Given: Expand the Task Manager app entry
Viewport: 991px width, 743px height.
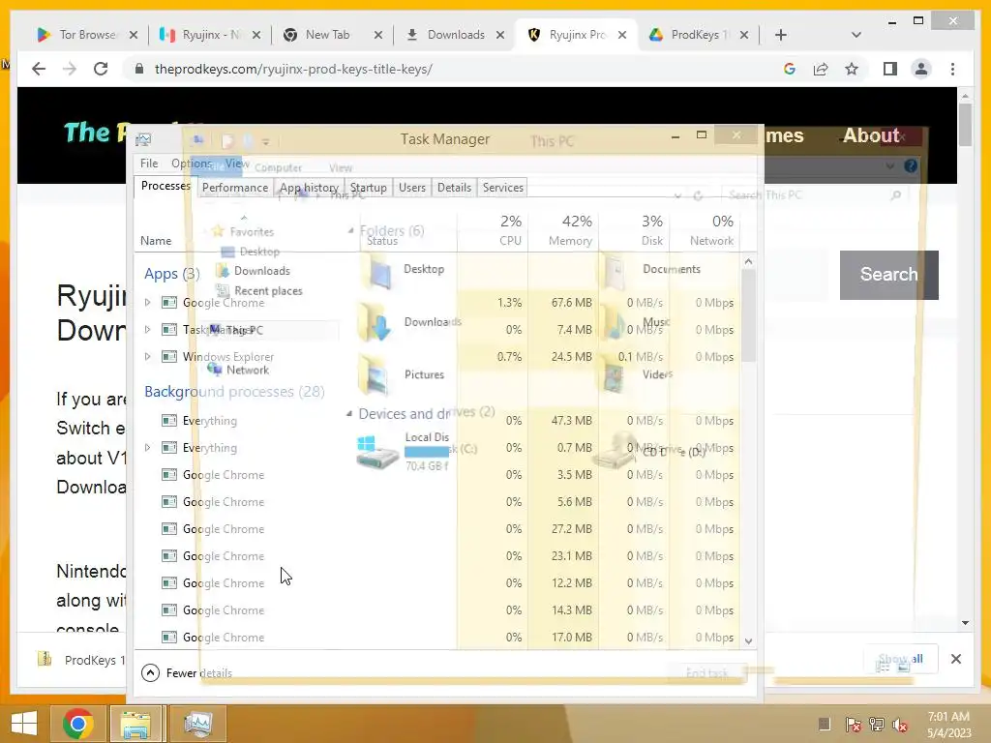Looking at the screenshot, I should [x=147, y=329].
